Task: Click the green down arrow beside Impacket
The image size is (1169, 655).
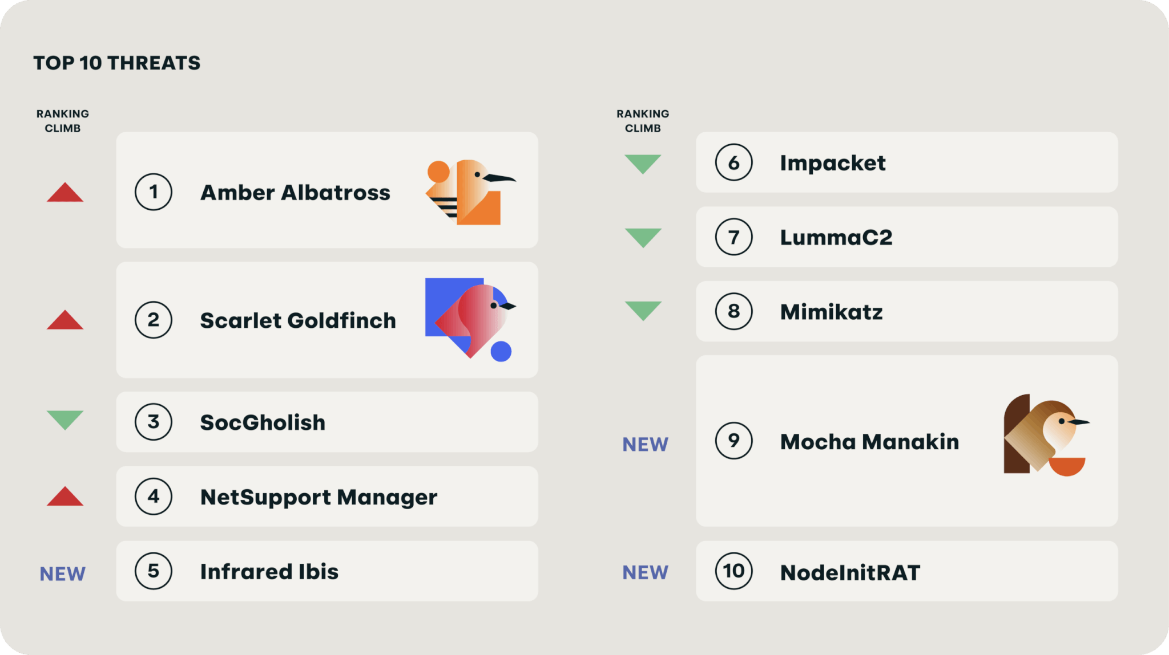Action: coord(643,164)
